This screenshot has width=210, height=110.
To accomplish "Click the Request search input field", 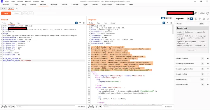I will pos(45,107).
